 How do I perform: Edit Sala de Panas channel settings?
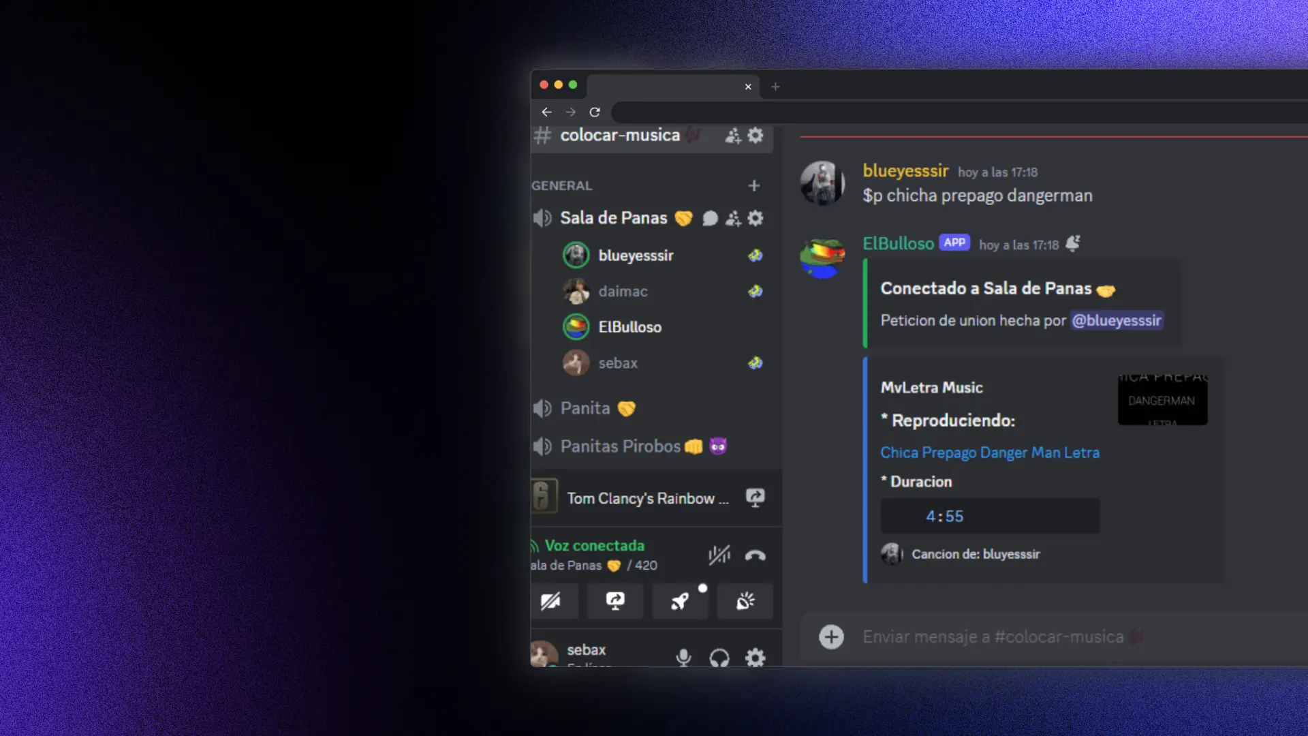[x=756, y=218]
